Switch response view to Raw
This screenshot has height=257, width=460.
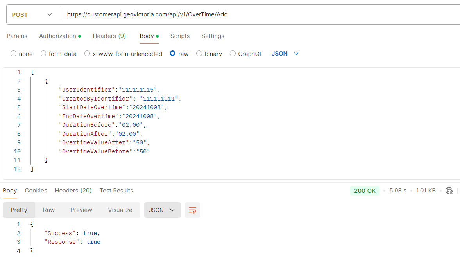(x=49, y=210)
